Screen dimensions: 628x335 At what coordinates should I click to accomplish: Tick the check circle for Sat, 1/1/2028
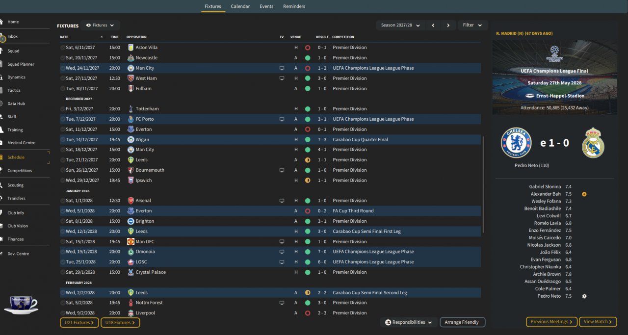(x=62, y=201)
